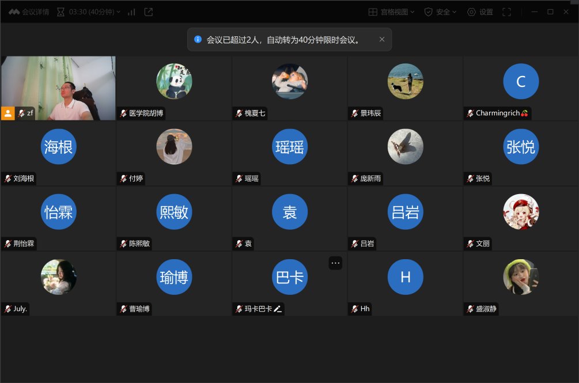This screenshot has width=579, height=383.
Task: Click the share/pop-out window icon
Action: (149, 12)
